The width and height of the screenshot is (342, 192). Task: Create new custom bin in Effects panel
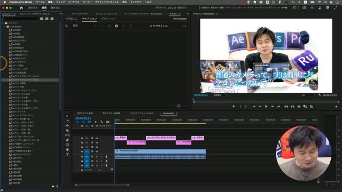click(53, 186)
